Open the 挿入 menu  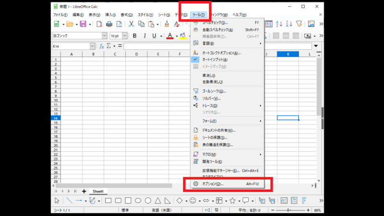pyautogui.click(x=110, y=15)
